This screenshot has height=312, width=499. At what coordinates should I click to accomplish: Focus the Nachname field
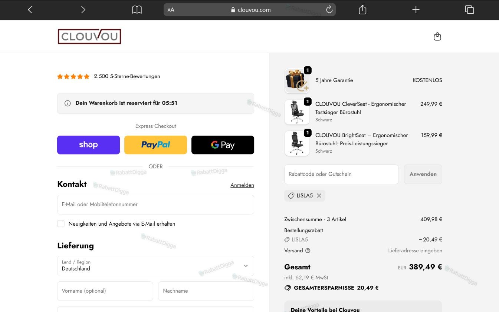(x=206, y=291)
